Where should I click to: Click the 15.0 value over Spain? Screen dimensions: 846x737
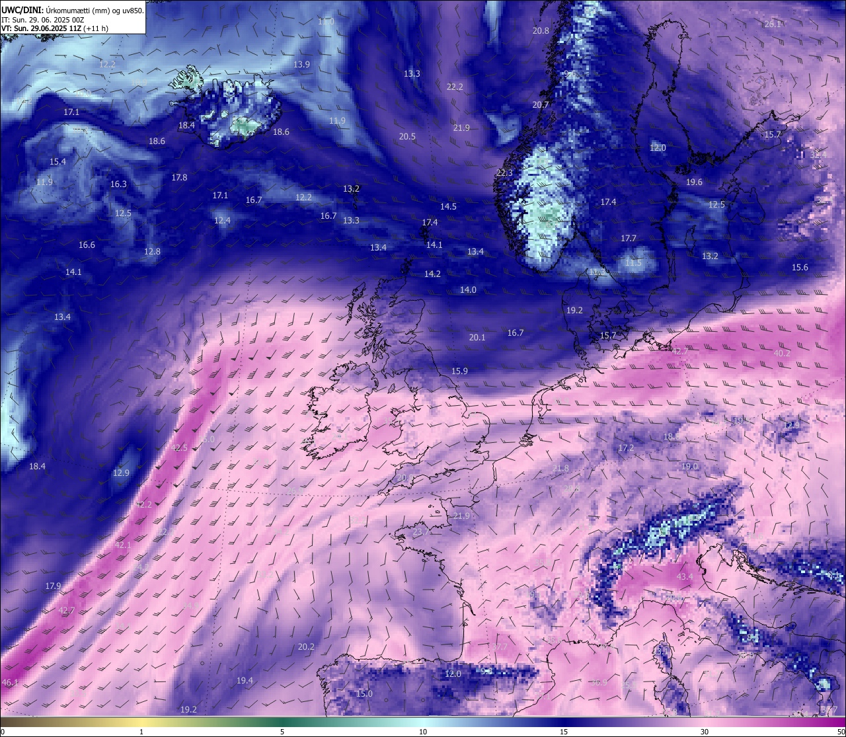(364, 693)
